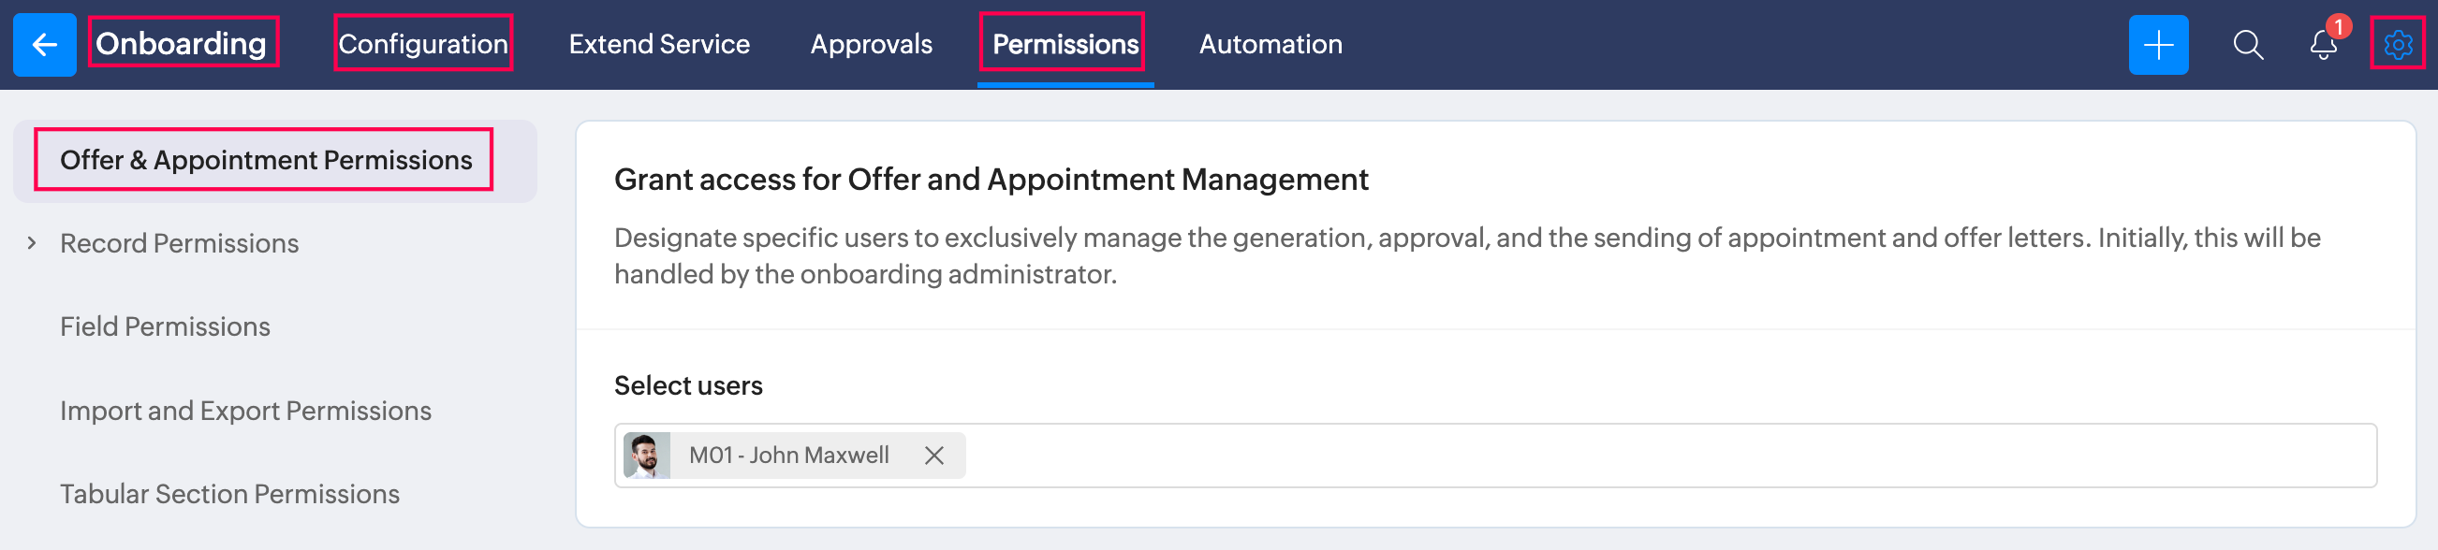Screen dimensions: 2438x550
Task: Click the Onboarding title
Action: pyautogui.click(x=181, y=44)
